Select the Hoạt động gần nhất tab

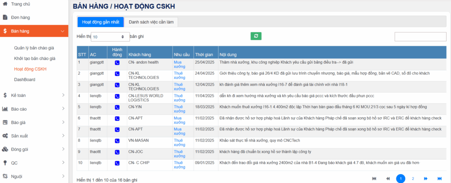tap(100, 22)
